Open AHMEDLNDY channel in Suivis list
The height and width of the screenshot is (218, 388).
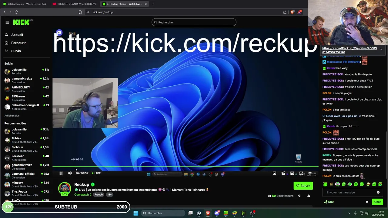click(27, 89)
